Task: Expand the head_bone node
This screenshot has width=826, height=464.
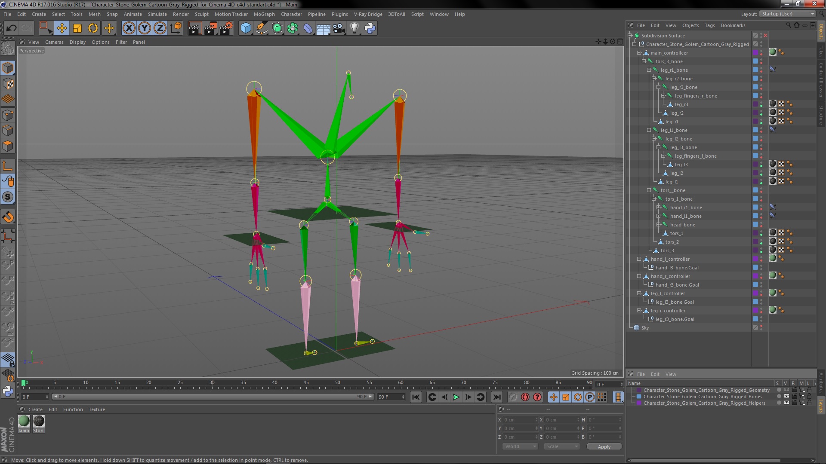Action: [x=658, y=225]
